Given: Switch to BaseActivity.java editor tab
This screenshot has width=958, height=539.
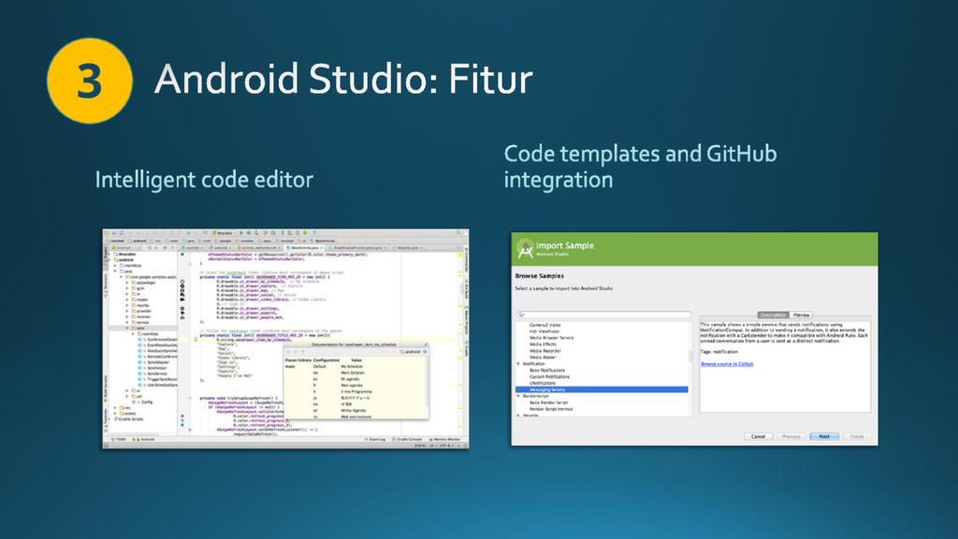Looking at the screenshot, I should 304,247.
